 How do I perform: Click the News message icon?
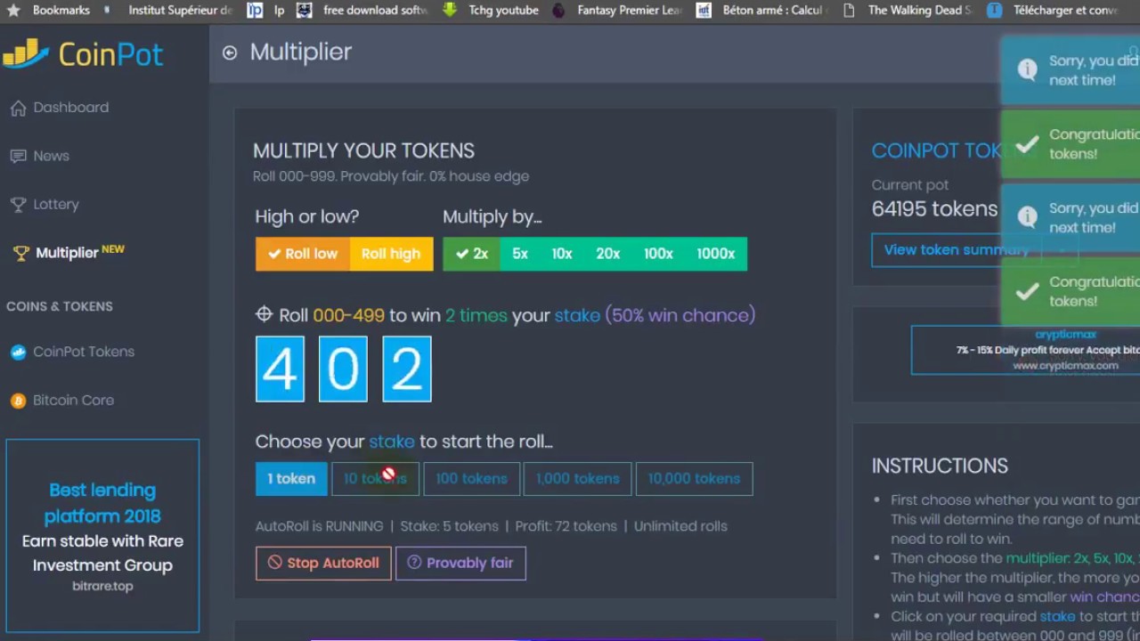click(x=18, y=156)
